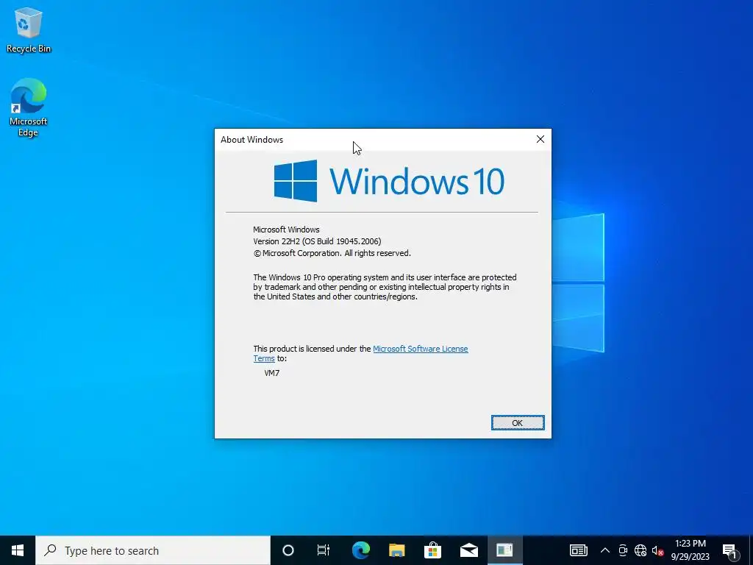753x565 pixels.
Task: Click OK in About Windows dialog
Action: 518,423
